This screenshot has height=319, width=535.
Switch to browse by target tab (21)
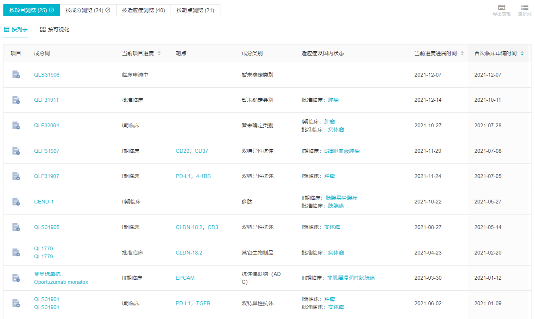click(195, 10)
